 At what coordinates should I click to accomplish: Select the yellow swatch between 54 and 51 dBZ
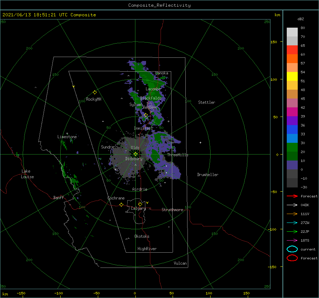(292, 76)
